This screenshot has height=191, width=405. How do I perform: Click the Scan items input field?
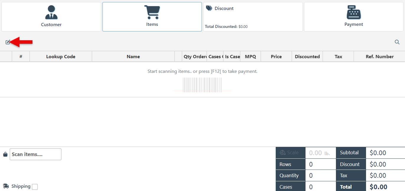coord(35,154)
